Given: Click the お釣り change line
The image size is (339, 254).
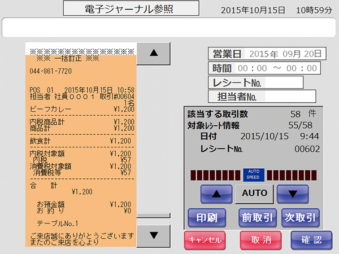Looking at the screenshot, I should 84,211.
